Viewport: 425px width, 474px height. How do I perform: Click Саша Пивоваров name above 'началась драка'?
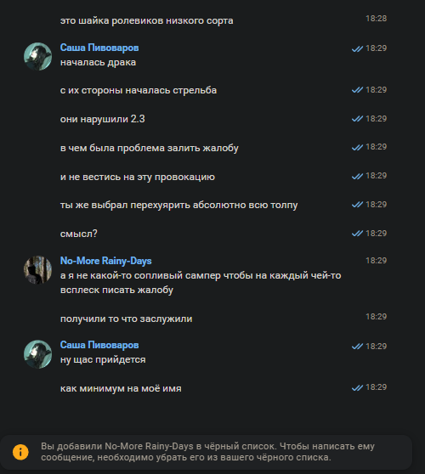click(99, 48)
